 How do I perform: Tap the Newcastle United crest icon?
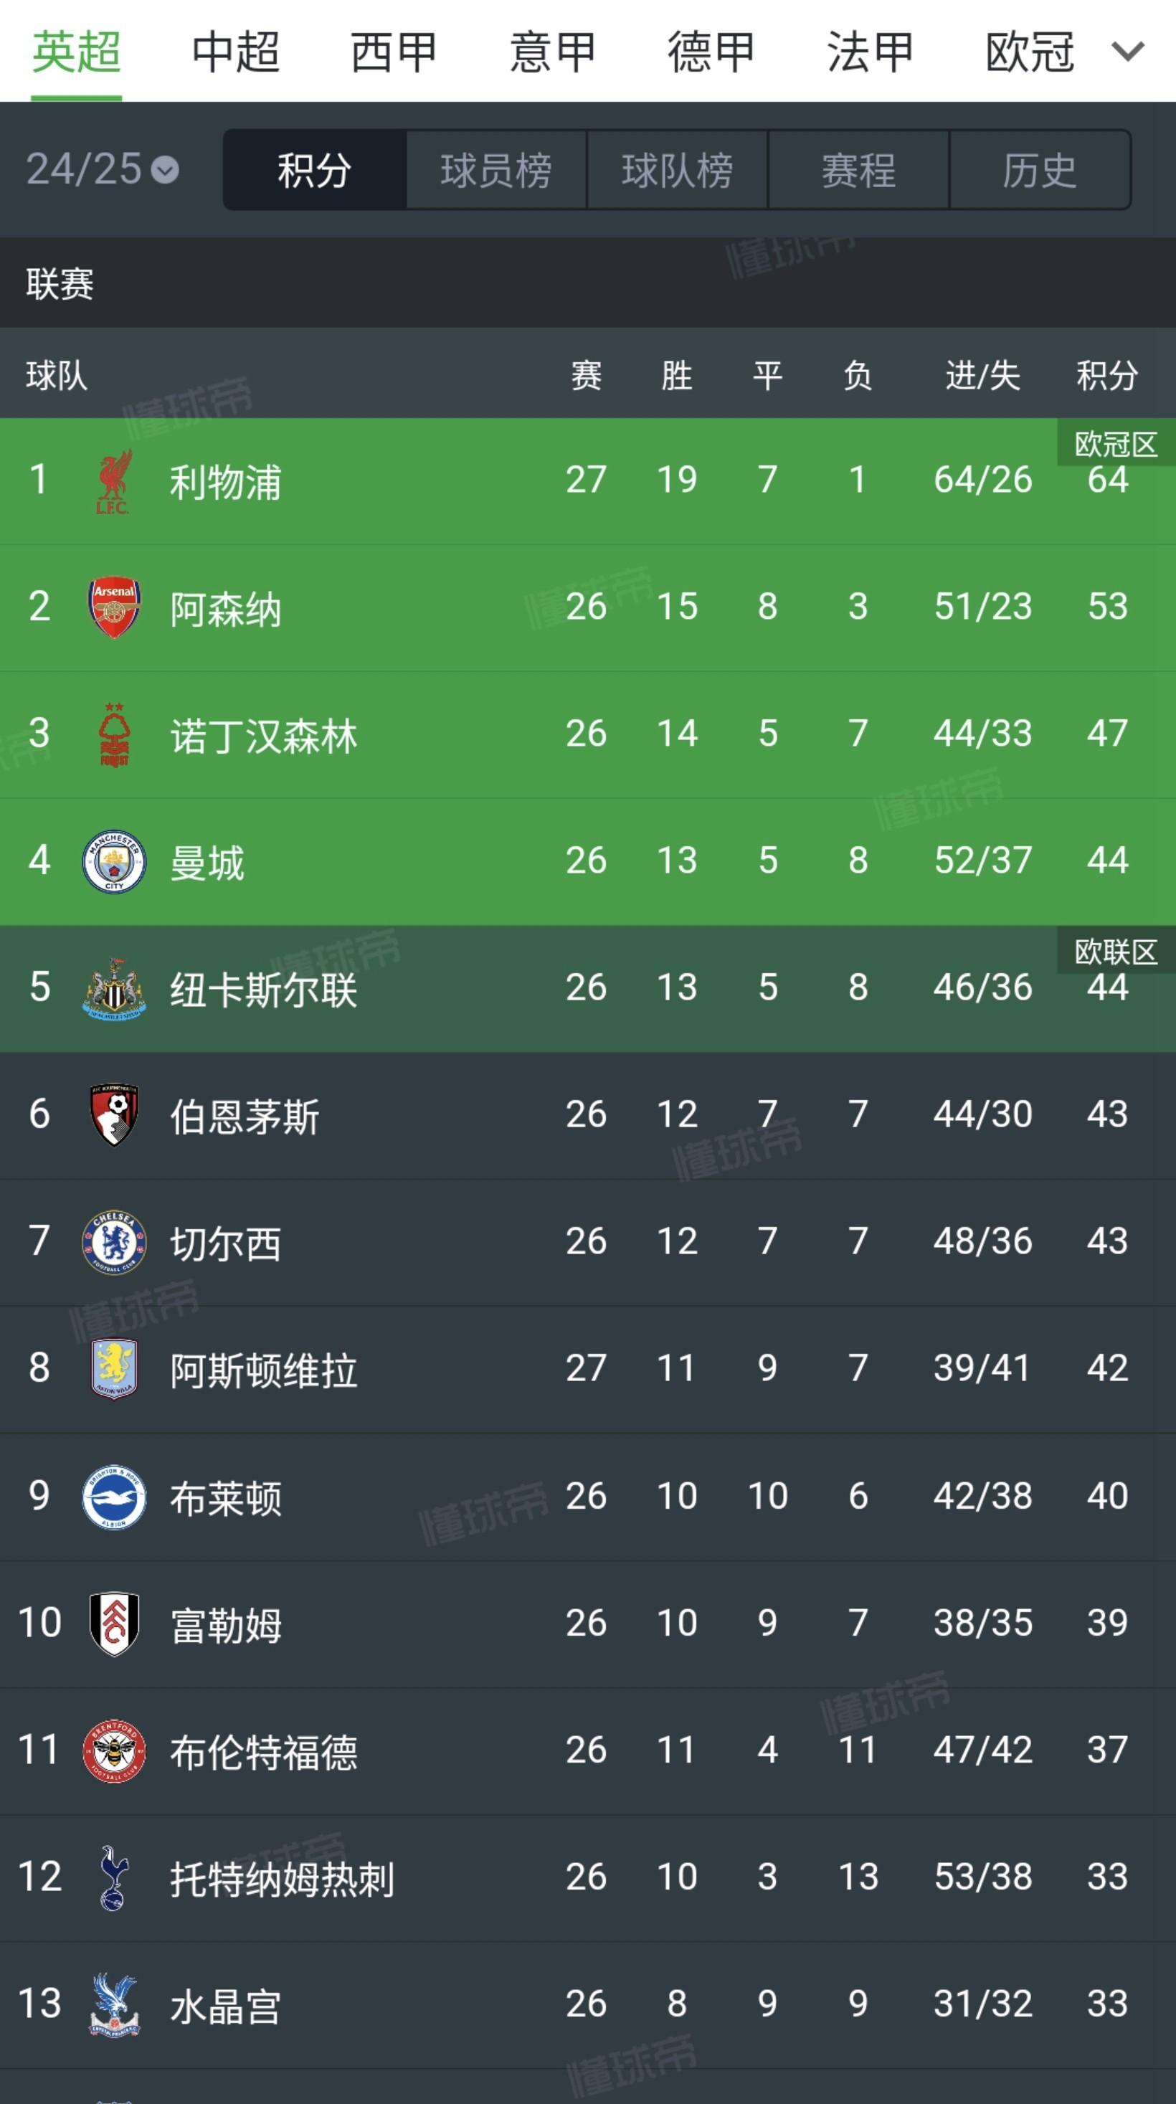click(x=113, y=988)
